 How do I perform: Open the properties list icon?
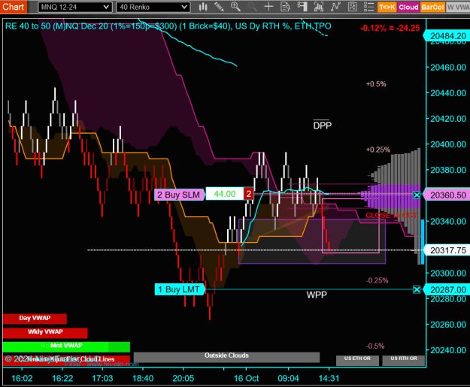point(368,7)
